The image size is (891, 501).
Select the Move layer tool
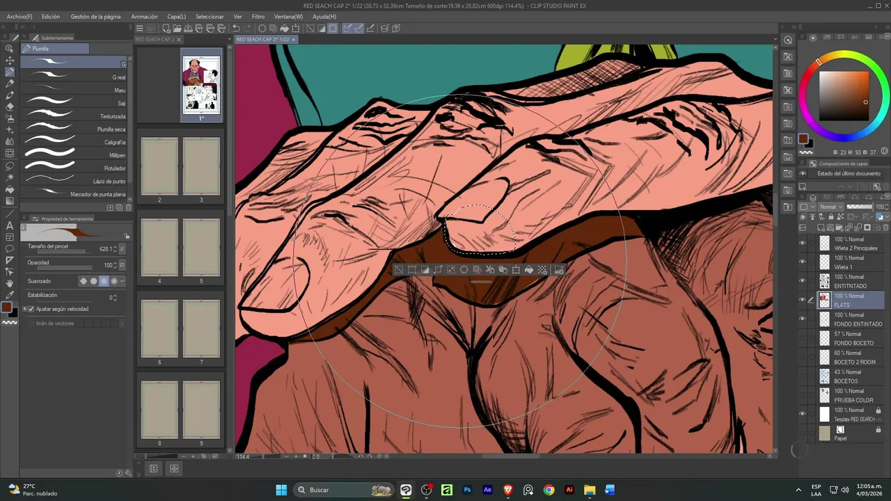pyautogui.click(x=10, y=61)
